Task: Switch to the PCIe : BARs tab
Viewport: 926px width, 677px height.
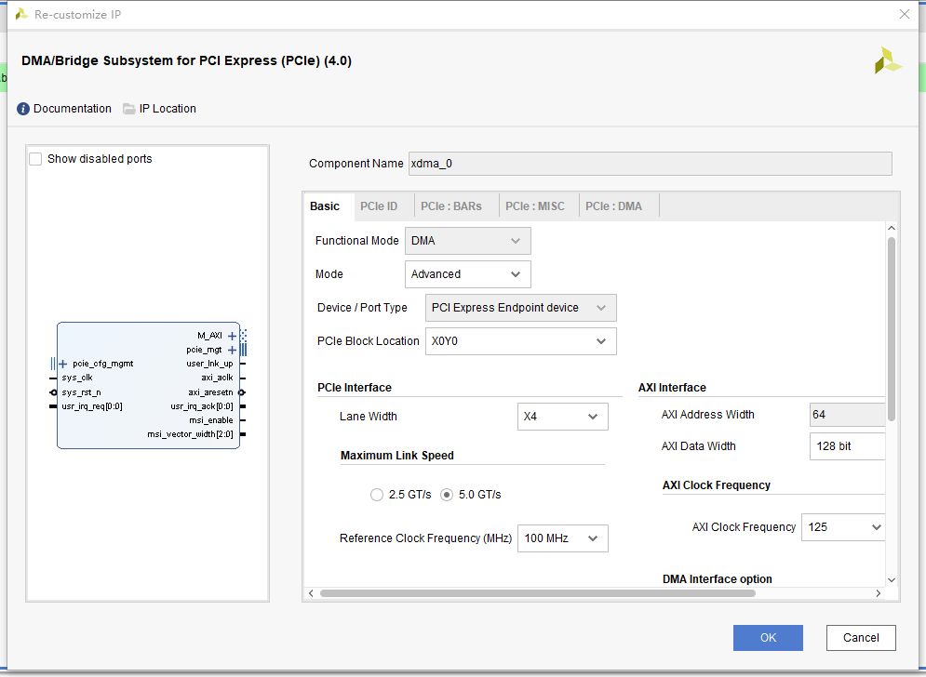Action: click(x=451, y=206)
